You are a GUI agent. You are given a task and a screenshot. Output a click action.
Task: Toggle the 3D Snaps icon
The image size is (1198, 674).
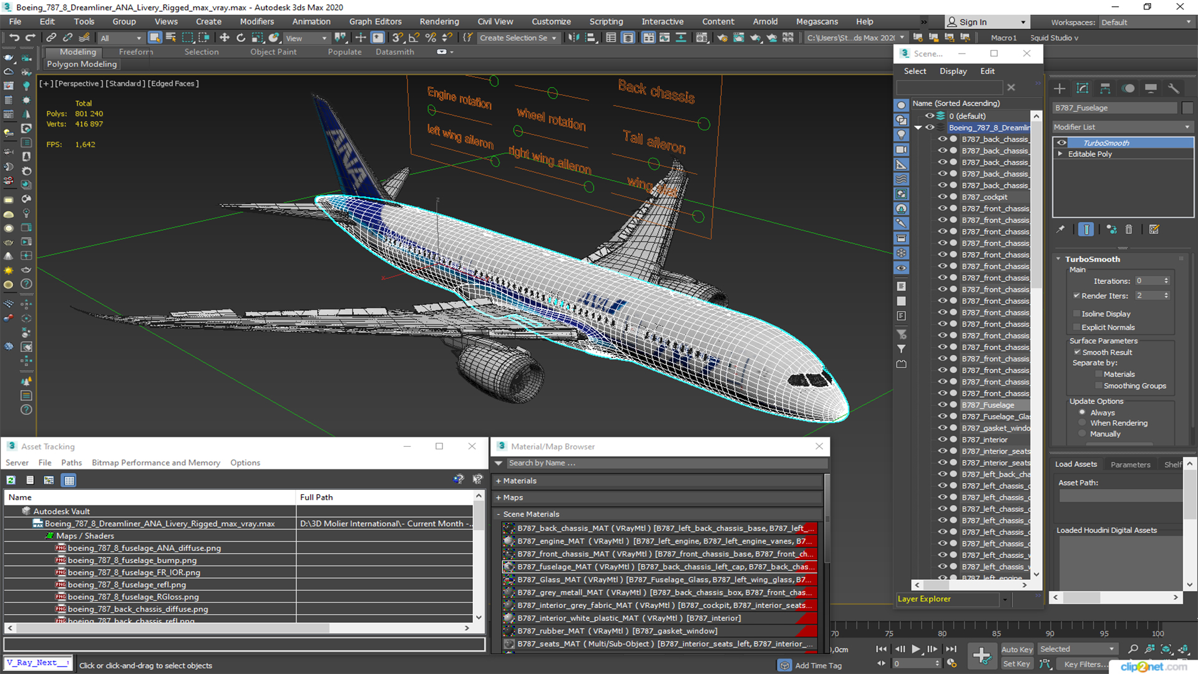pyautogui.click(x=397, y=38)
